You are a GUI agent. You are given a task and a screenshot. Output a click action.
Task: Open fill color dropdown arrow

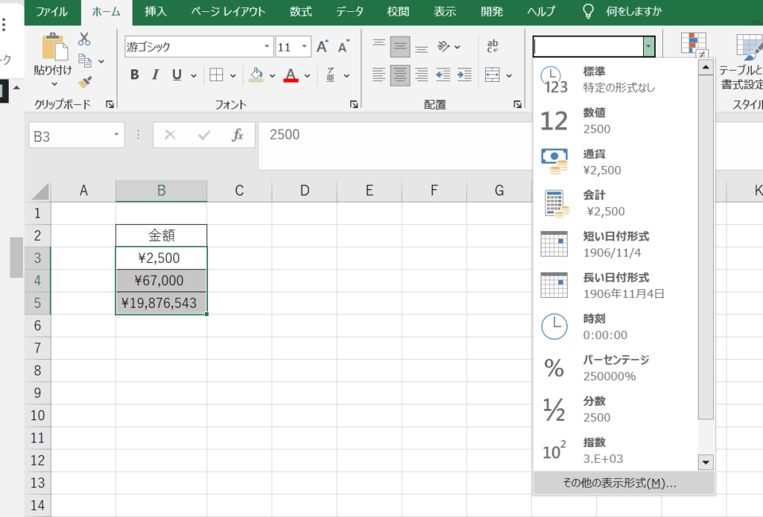(x=272, y=75)
